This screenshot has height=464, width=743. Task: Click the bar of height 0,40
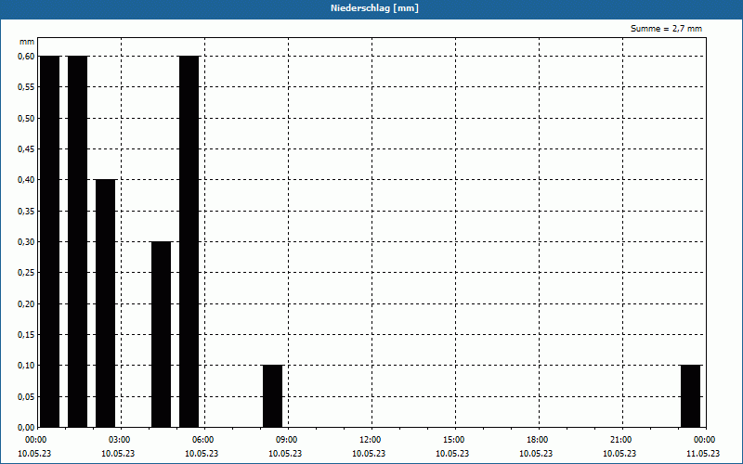pos(105,303)
